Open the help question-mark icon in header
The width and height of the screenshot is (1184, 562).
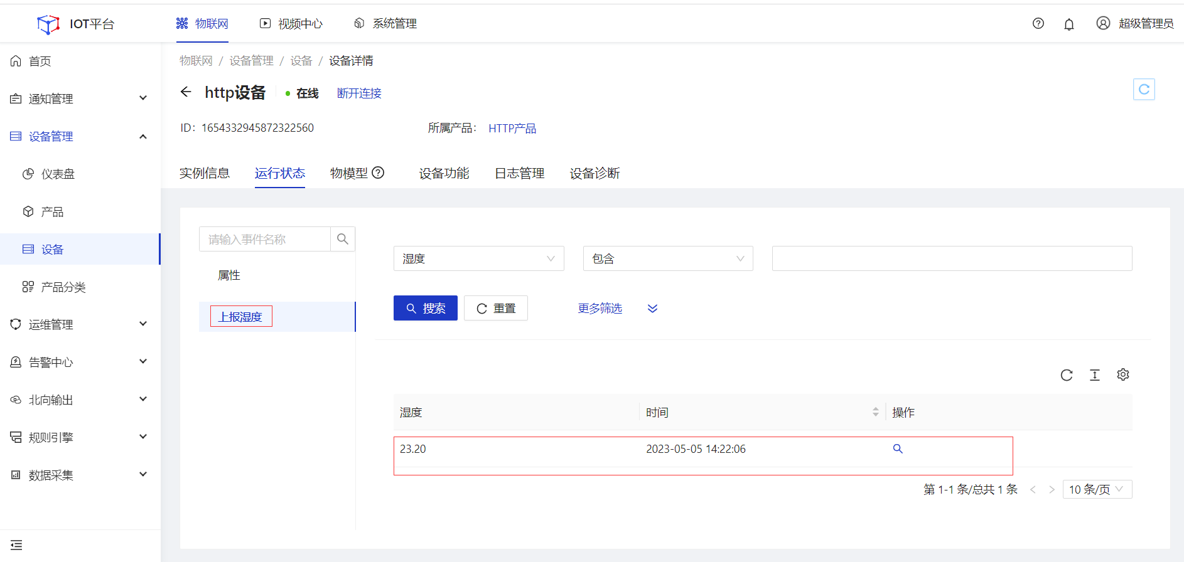(x=1038, y=23)
